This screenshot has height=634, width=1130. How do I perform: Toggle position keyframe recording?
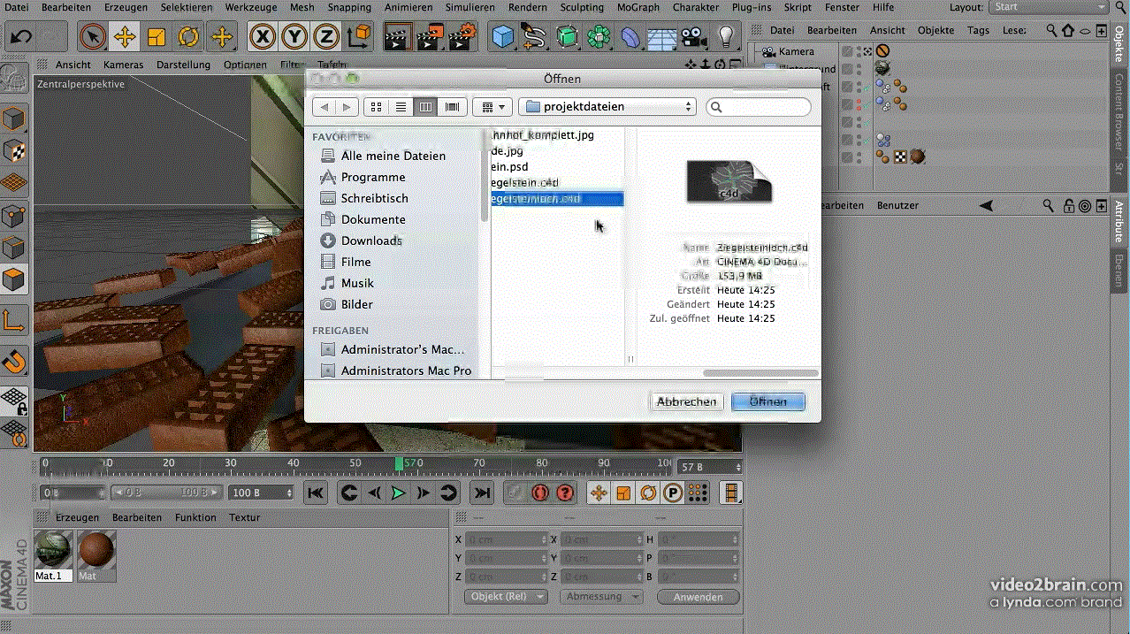[599, 493]
